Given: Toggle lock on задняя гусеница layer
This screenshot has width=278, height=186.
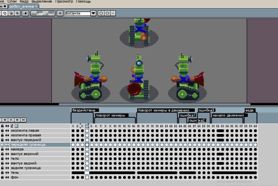Looking at the screenshot, I should [2, 168].
